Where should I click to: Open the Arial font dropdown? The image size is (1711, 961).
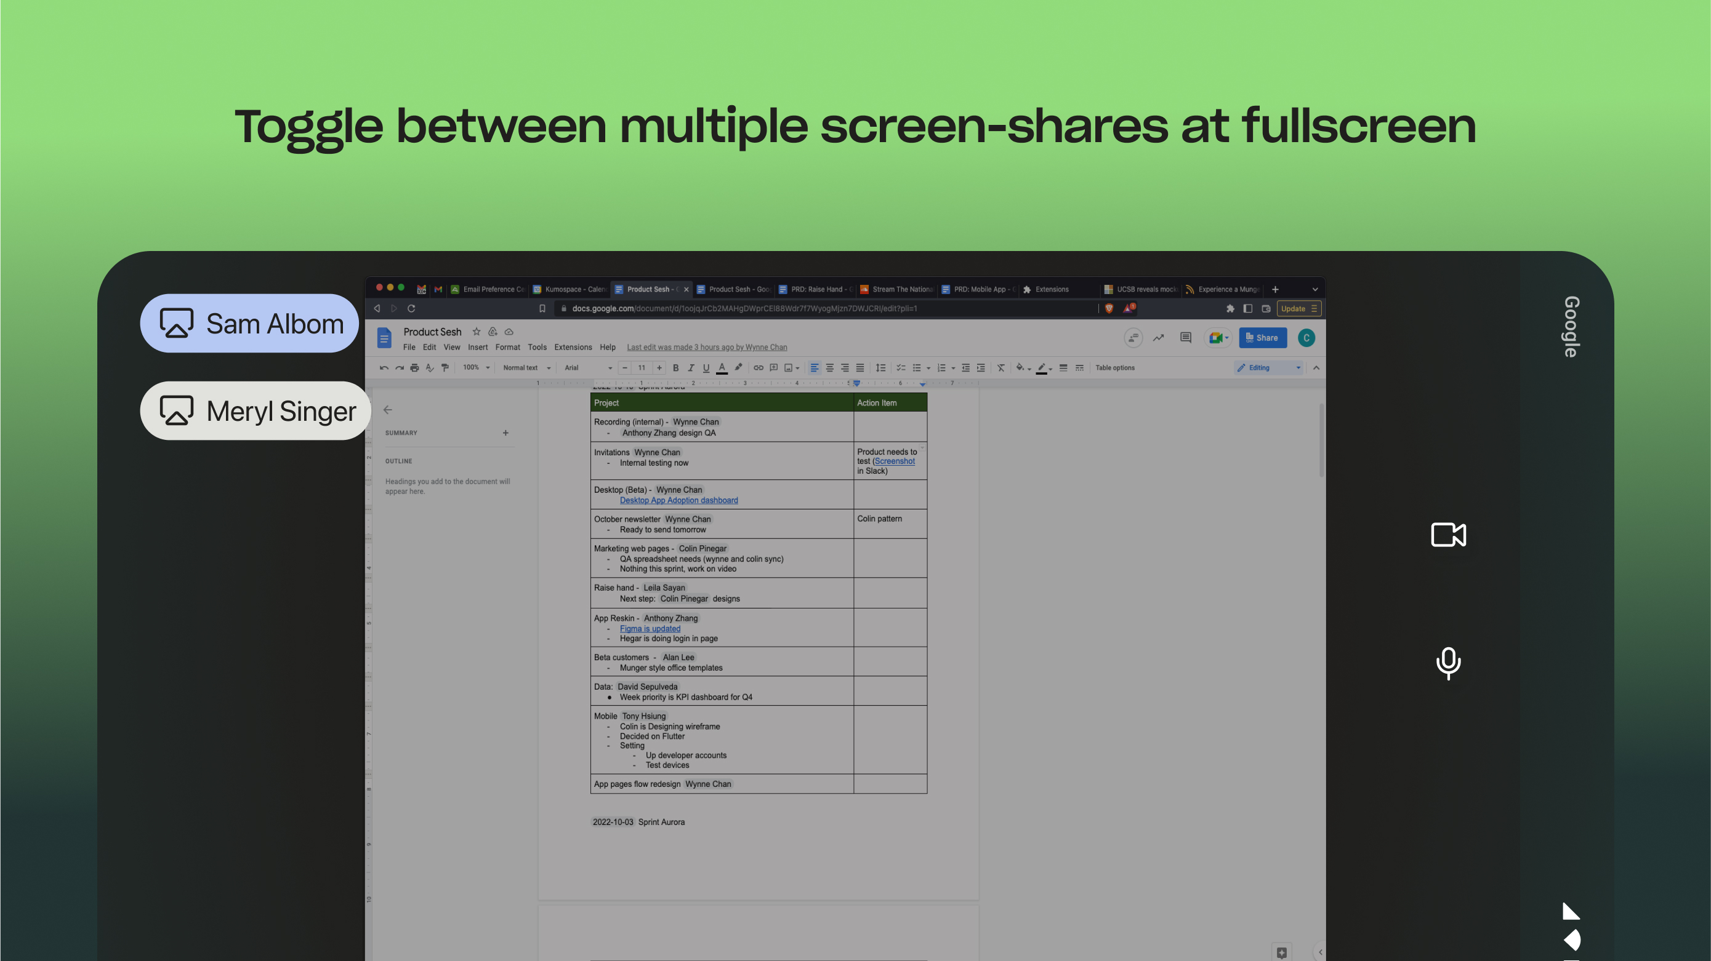pos(589,368)
